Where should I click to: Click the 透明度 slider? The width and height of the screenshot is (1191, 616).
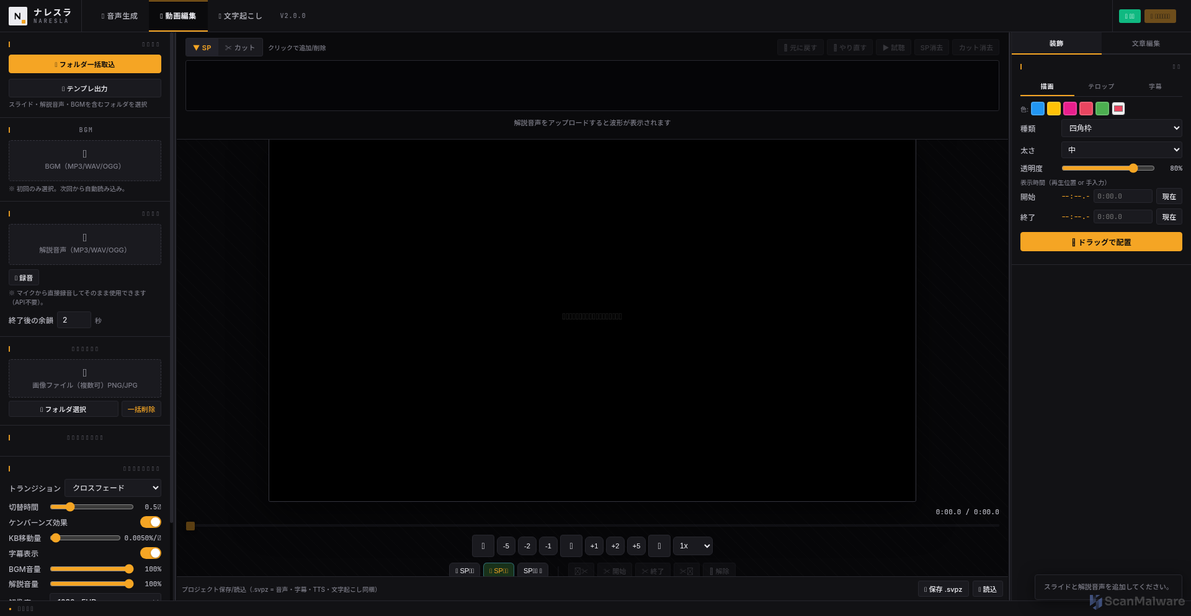click(1108, 168)
